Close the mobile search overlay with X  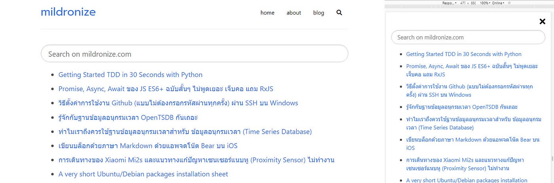(543, 22)
